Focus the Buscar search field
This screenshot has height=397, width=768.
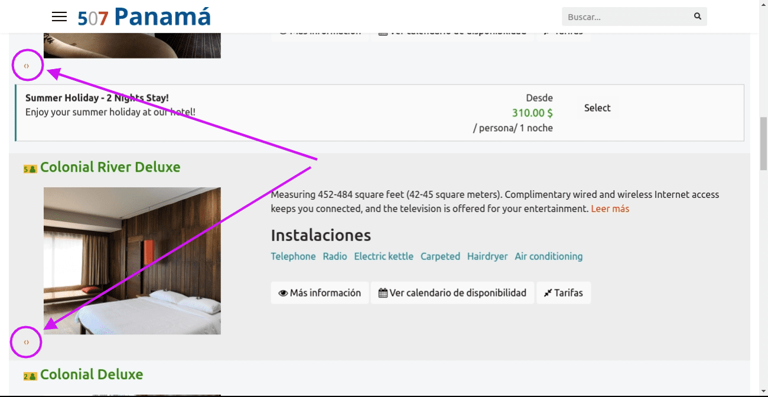pyautogui.click(x=626, y=17)
